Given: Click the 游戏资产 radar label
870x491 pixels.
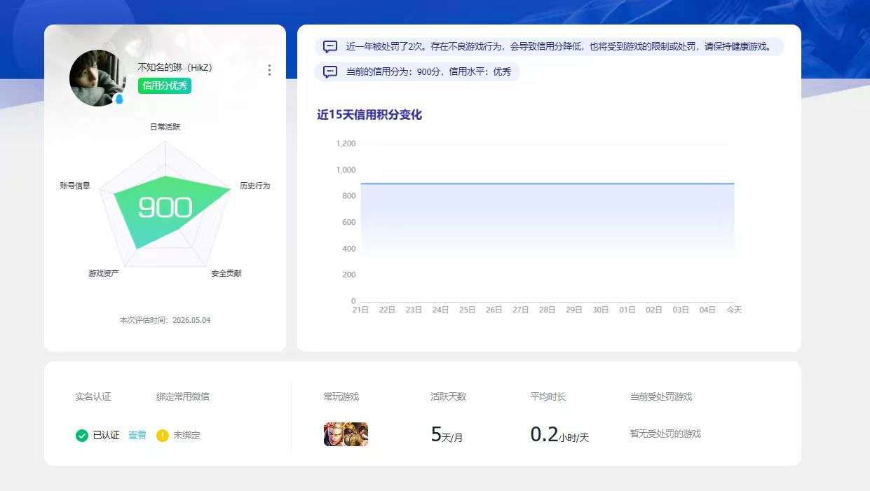Looking at the screenshot, I should click(104, 273).
